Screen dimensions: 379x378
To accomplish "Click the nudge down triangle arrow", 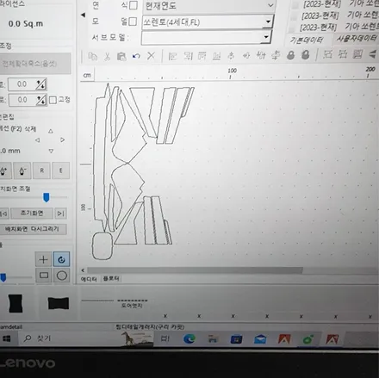I will pos(51,151).
